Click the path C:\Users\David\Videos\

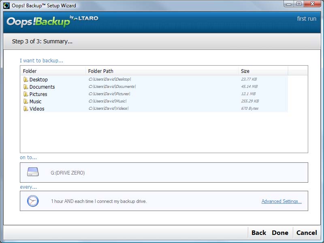click(x=109, y=108)
